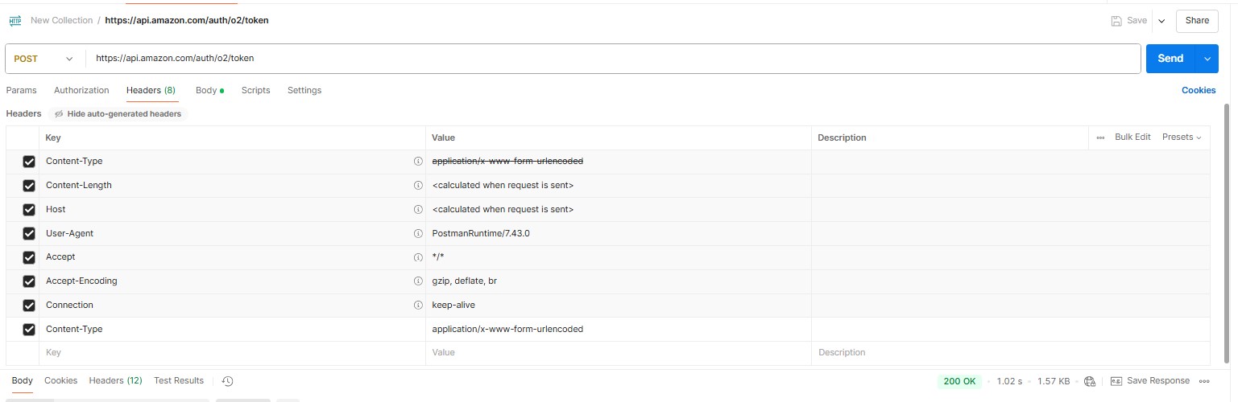1238x402 pixels.
Task: Expand the Send button dropdown arrow
Action: (x=1207, y=59)
